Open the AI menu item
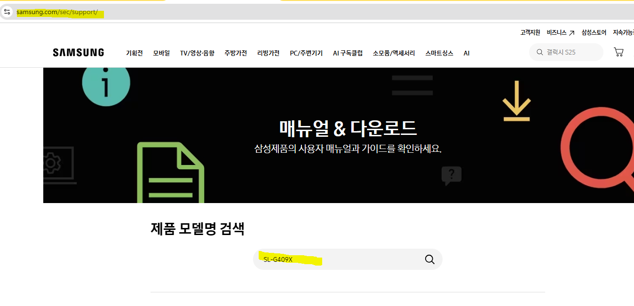Screen dimensions: 634x306 pyautogui.click(x=467, y=53)
